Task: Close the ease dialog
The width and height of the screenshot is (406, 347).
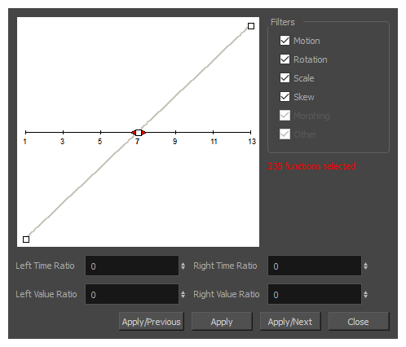Action: [359, 322]
